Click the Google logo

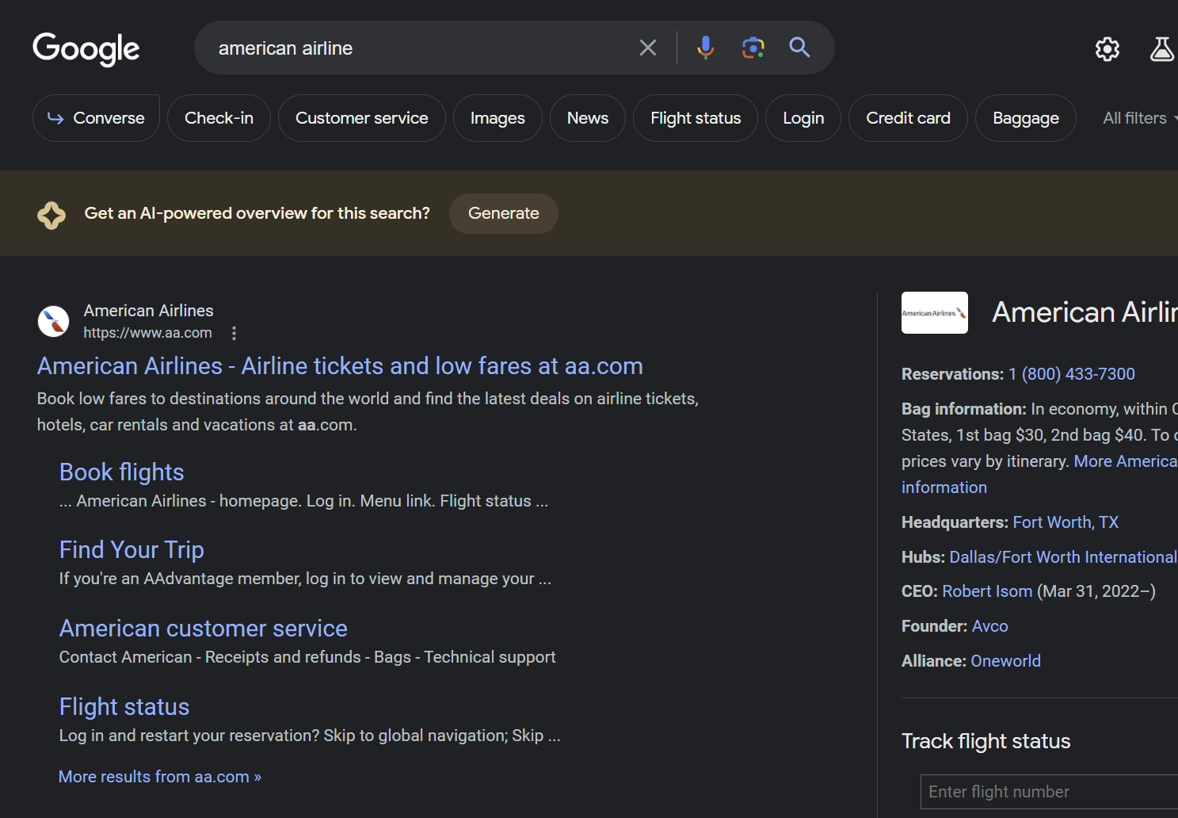click(x=86, y=48)
